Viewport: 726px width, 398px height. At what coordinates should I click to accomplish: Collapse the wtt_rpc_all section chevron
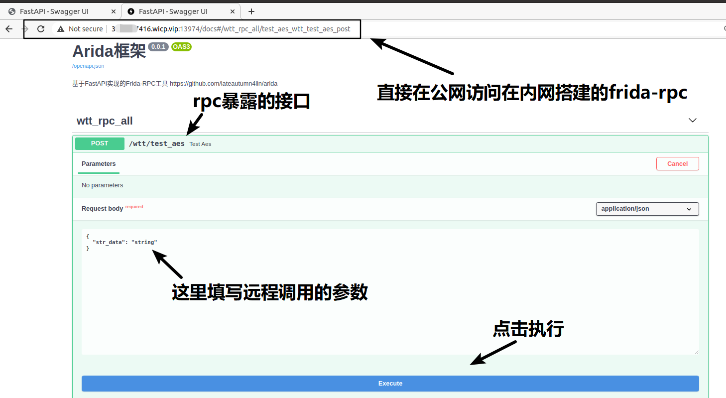[692, 121]
